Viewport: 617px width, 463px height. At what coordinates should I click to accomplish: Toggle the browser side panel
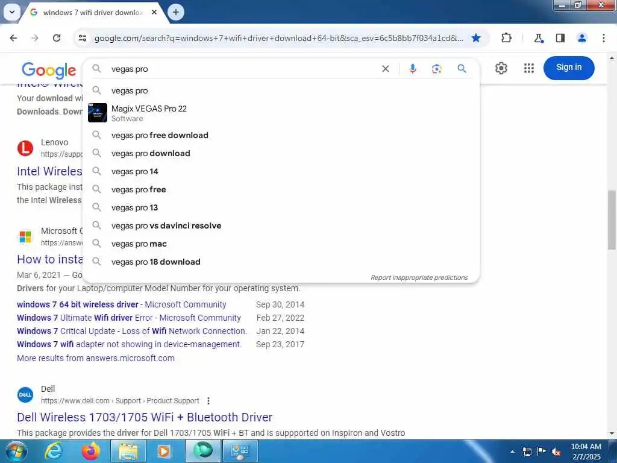560,38
